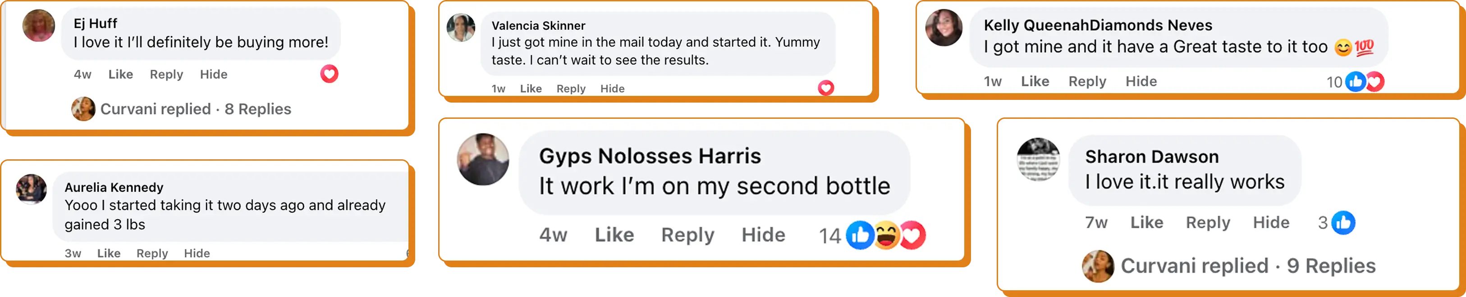The width and height of the screenshot is (1466, 297).
Task: Open Gyps Nolosses Harris's profile picture
Action: pyautogui.click(x=483, y=159)
